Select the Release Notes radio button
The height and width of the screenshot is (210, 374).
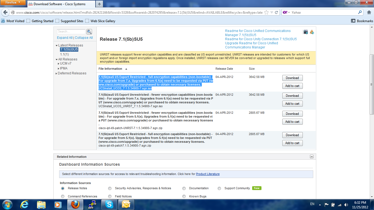point(63,188)
